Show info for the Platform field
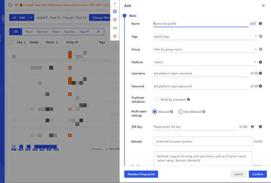271x183 pixels. click(x=260, y=62)
